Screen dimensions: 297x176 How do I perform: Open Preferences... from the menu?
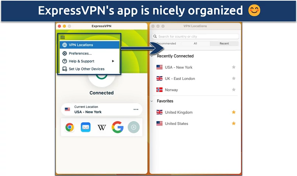[90, 53]
